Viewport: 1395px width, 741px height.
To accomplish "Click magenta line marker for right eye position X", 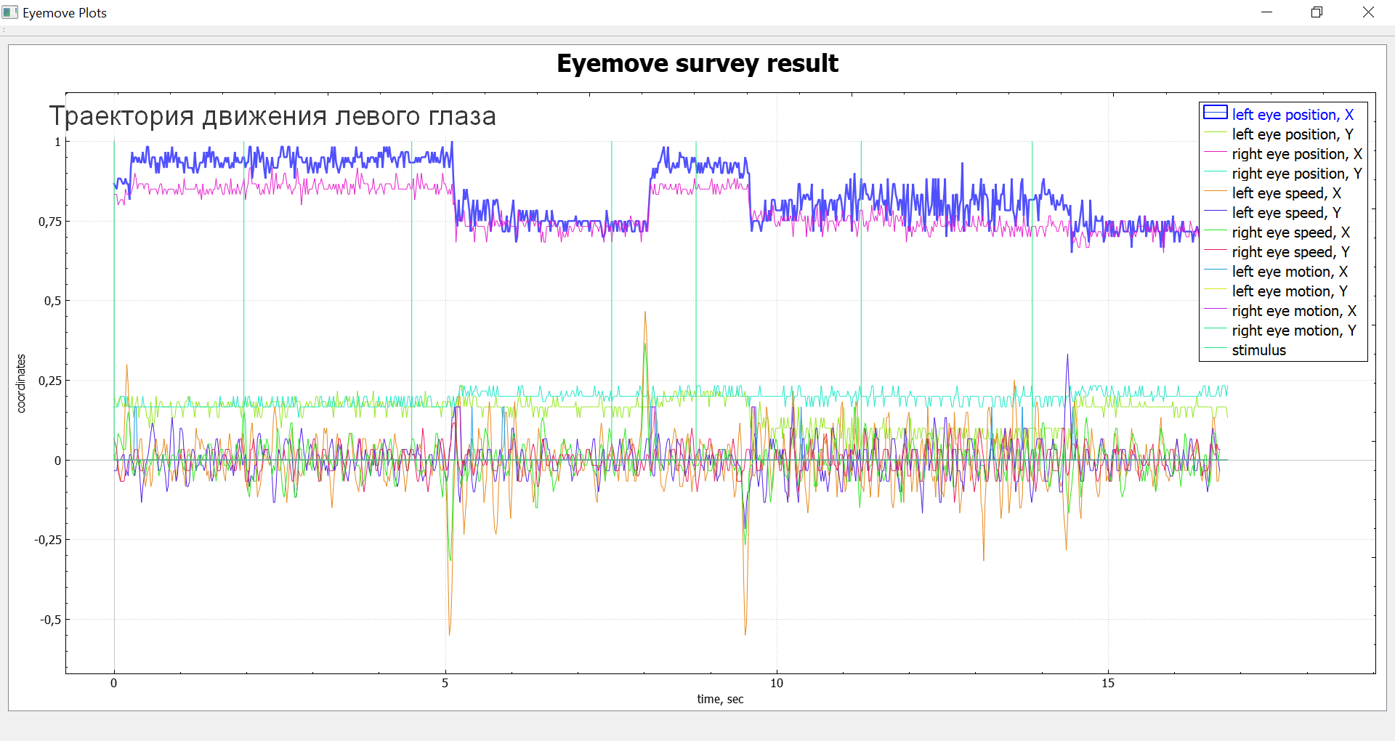I will 1215,153.
